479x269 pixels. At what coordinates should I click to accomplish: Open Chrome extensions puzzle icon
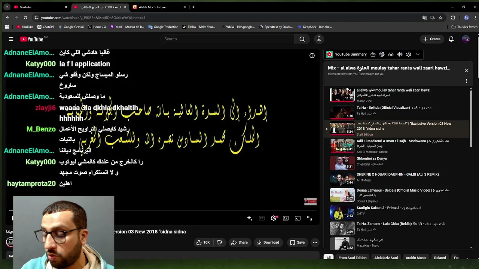[x=453, y=18]
